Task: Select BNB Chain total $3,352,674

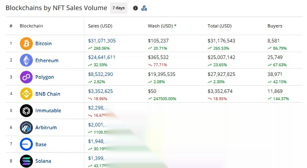Action: coord(220,91)
